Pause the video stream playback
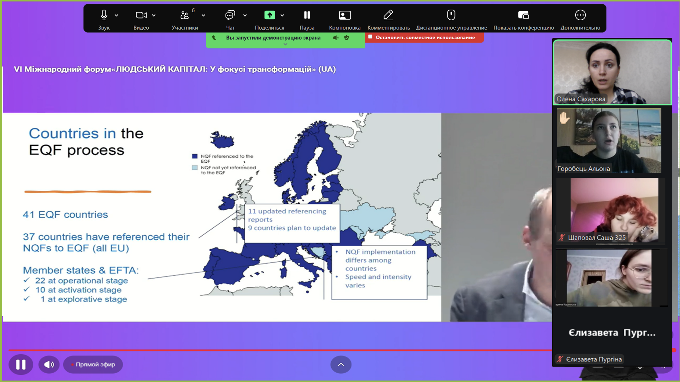 (x=21, y=364)
